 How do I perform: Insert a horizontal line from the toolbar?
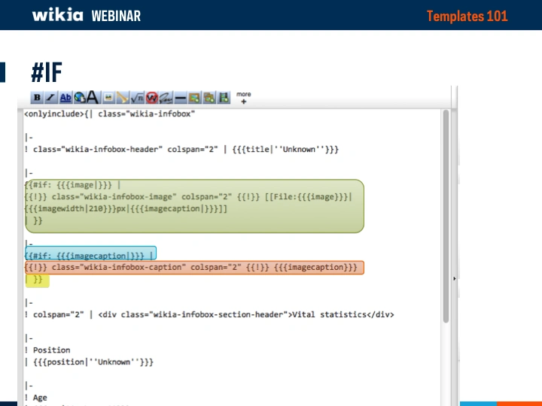coord(181,98)
